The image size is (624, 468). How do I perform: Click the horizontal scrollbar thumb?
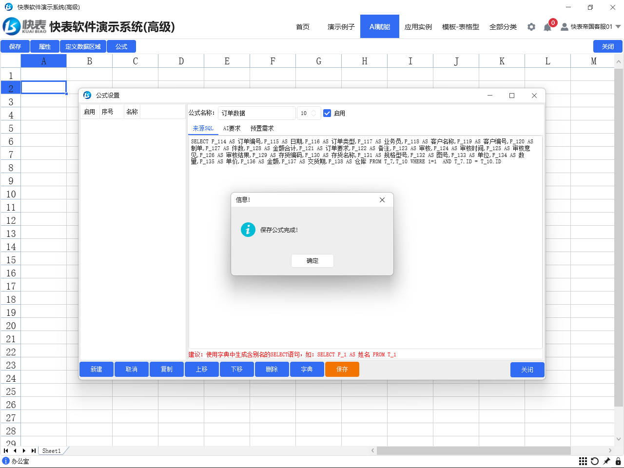tap(473, 450)
